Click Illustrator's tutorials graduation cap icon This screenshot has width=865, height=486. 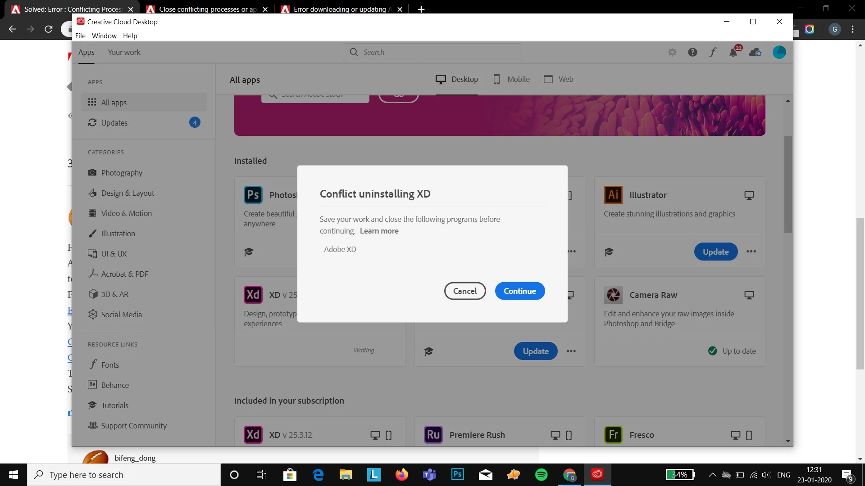609,252
